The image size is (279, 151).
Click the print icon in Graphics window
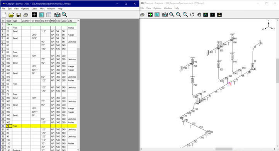(x=142, y=15)
